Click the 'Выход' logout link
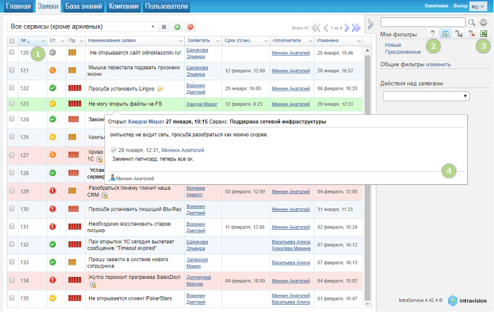This screenshot has height=312, width=494. (x=460, y=6)
